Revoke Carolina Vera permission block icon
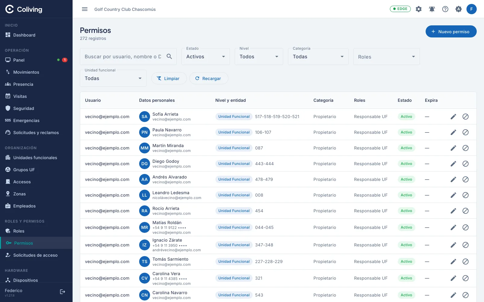 coord(466,278)
